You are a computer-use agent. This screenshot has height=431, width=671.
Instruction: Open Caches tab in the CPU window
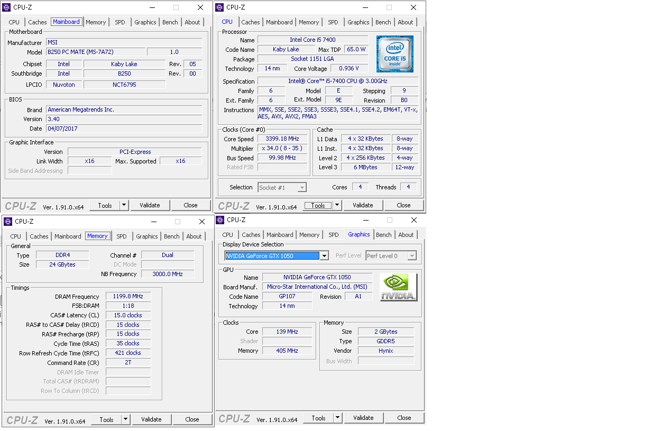tap(251, 22)
